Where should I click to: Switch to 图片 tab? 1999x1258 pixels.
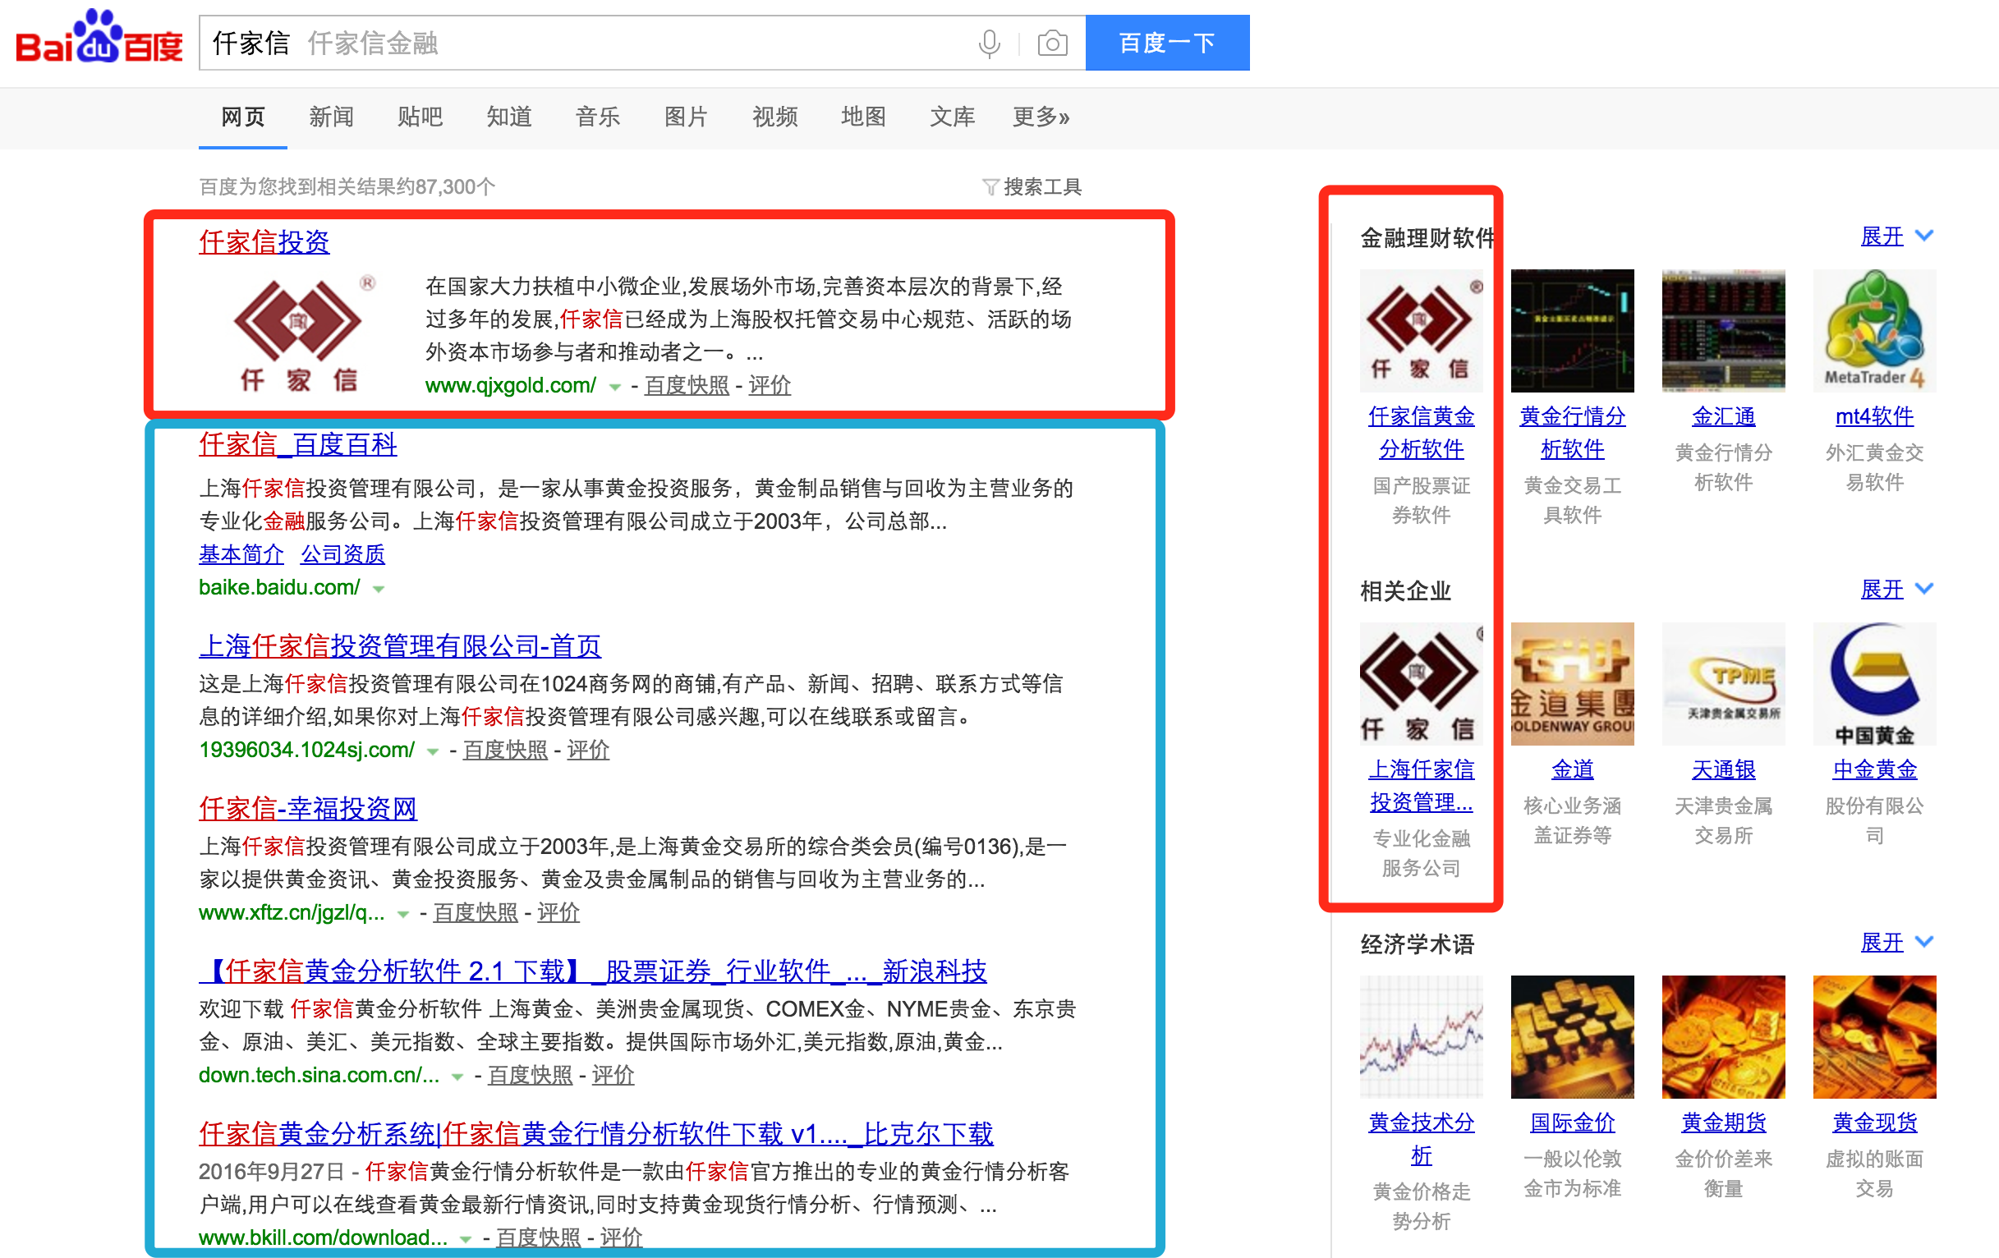(x=686, y=117)
